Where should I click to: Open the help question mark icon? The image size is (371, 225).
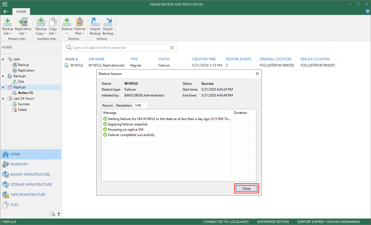click(367, 12)
